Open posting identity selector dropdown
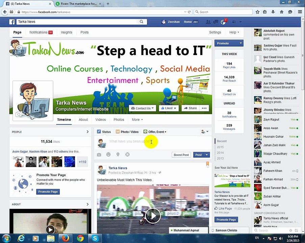 tap(205, 132)
